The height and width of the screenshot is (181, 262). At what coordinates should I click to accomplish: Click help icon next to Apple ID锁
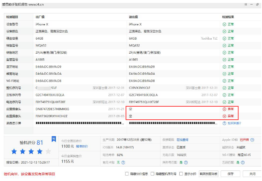(x=252, y=140)
